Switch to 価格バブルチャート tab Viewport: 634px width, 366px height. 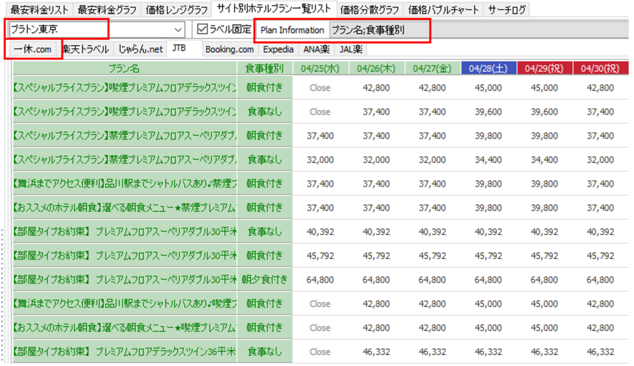point(444,10)
